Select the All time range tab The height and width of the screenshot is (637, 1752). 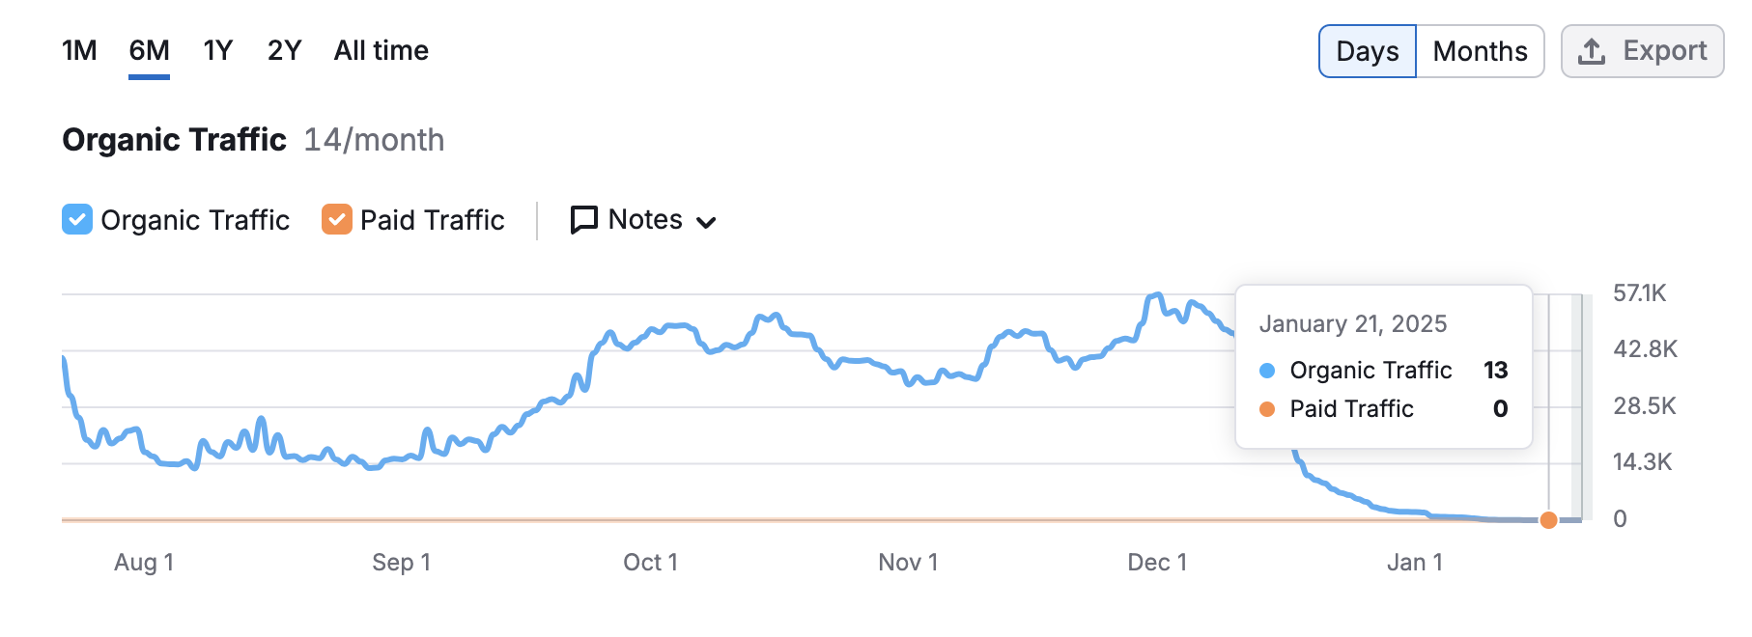(x=381, y=50)
